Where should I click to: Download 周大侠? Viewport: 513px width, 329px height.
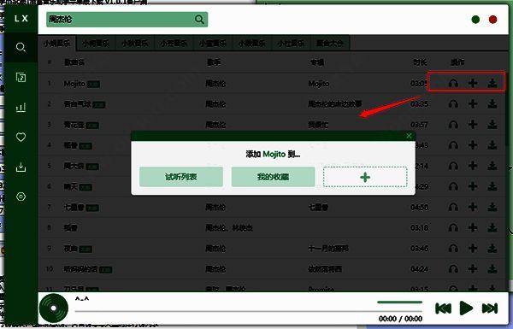click(492, 166)
